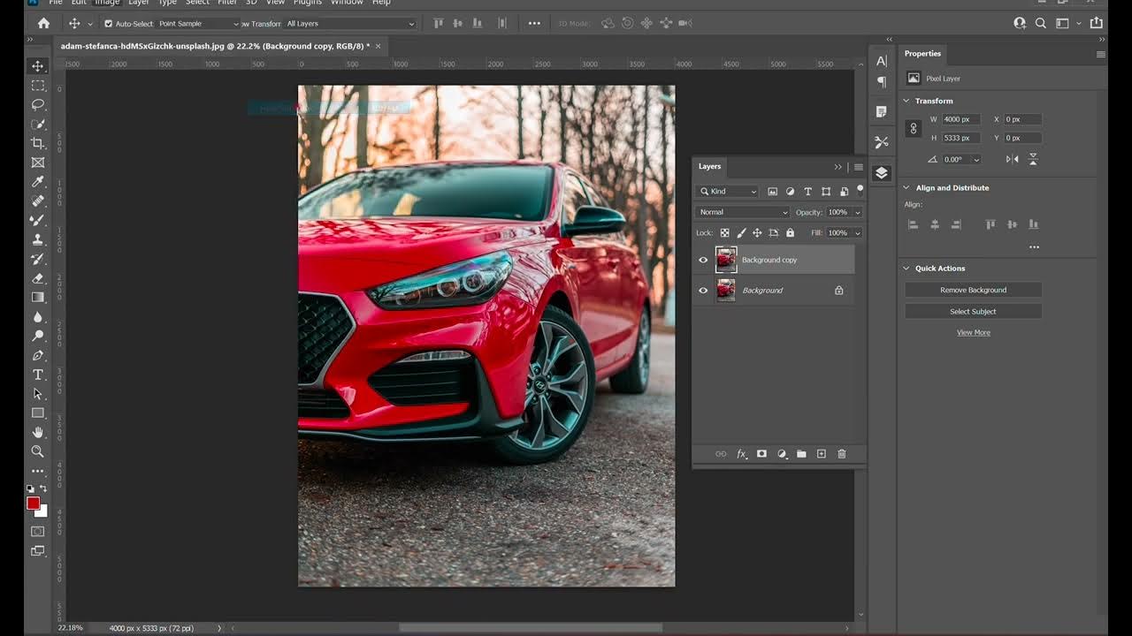Screen dimensions: 1132x636
Task: Create a new group folder icon
Action: (801, 454)
